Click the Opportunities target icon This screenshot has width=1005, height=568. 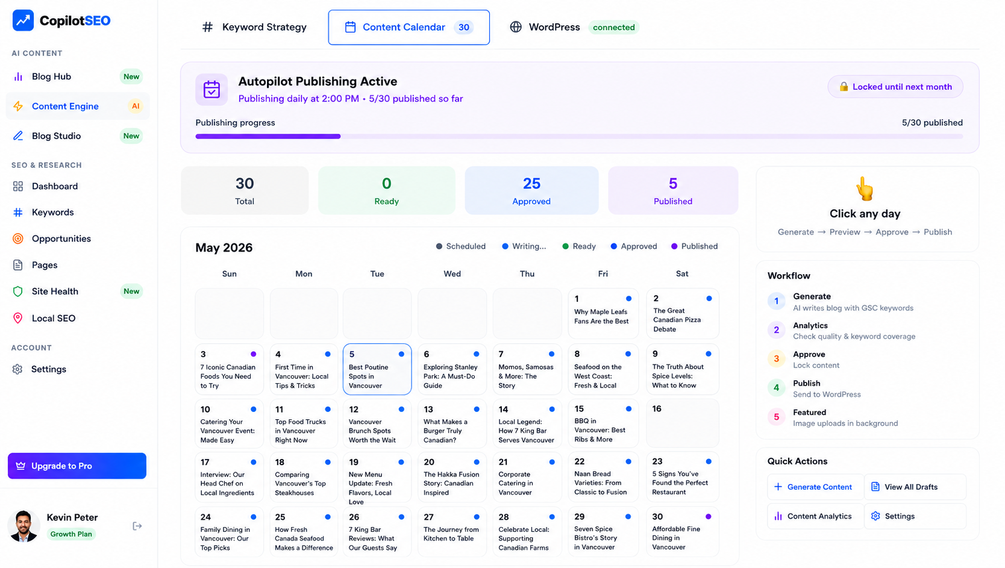coord(18,239)
